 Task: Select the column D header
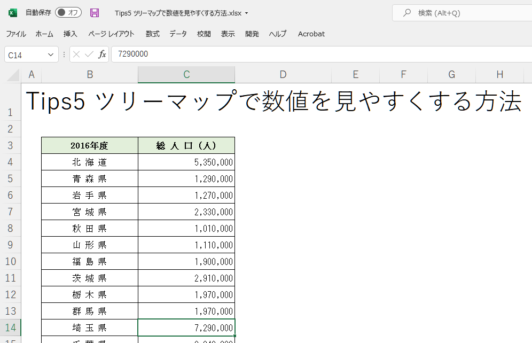tap(283, 75)
